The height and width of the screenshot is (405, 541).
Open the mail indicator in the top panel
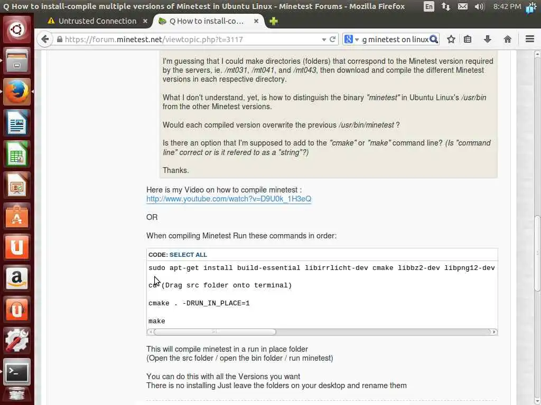point(463,6)
